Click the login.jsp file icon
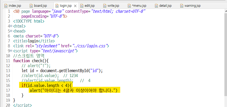The image size is (227, 107). pos(57,6)
